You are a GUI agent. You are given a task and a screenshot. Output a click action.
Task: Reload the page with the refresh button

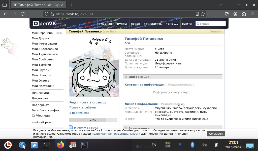(x=23, y=14)
